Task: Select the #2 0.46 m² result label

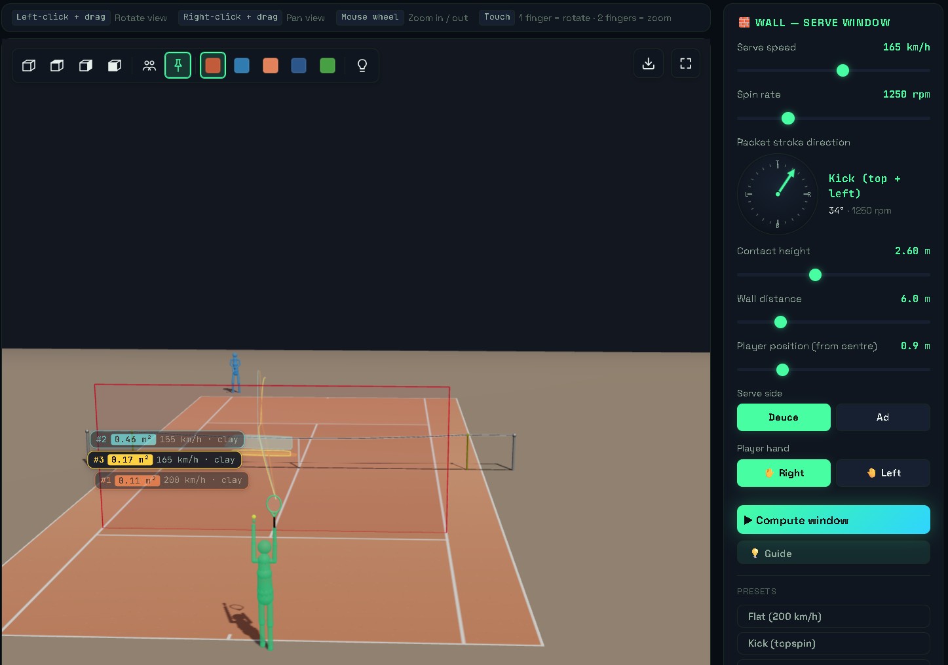Action: point(167,440)
